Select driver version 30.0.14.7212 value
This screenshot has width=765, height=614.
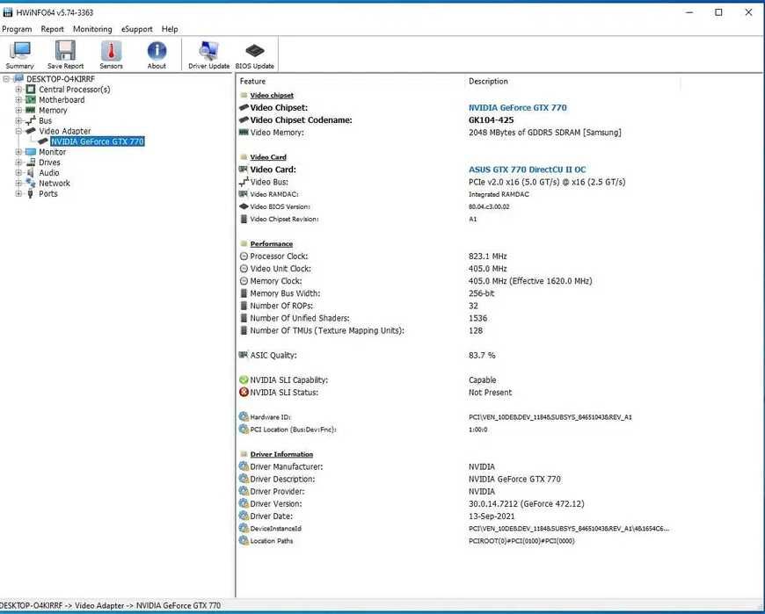527,504
